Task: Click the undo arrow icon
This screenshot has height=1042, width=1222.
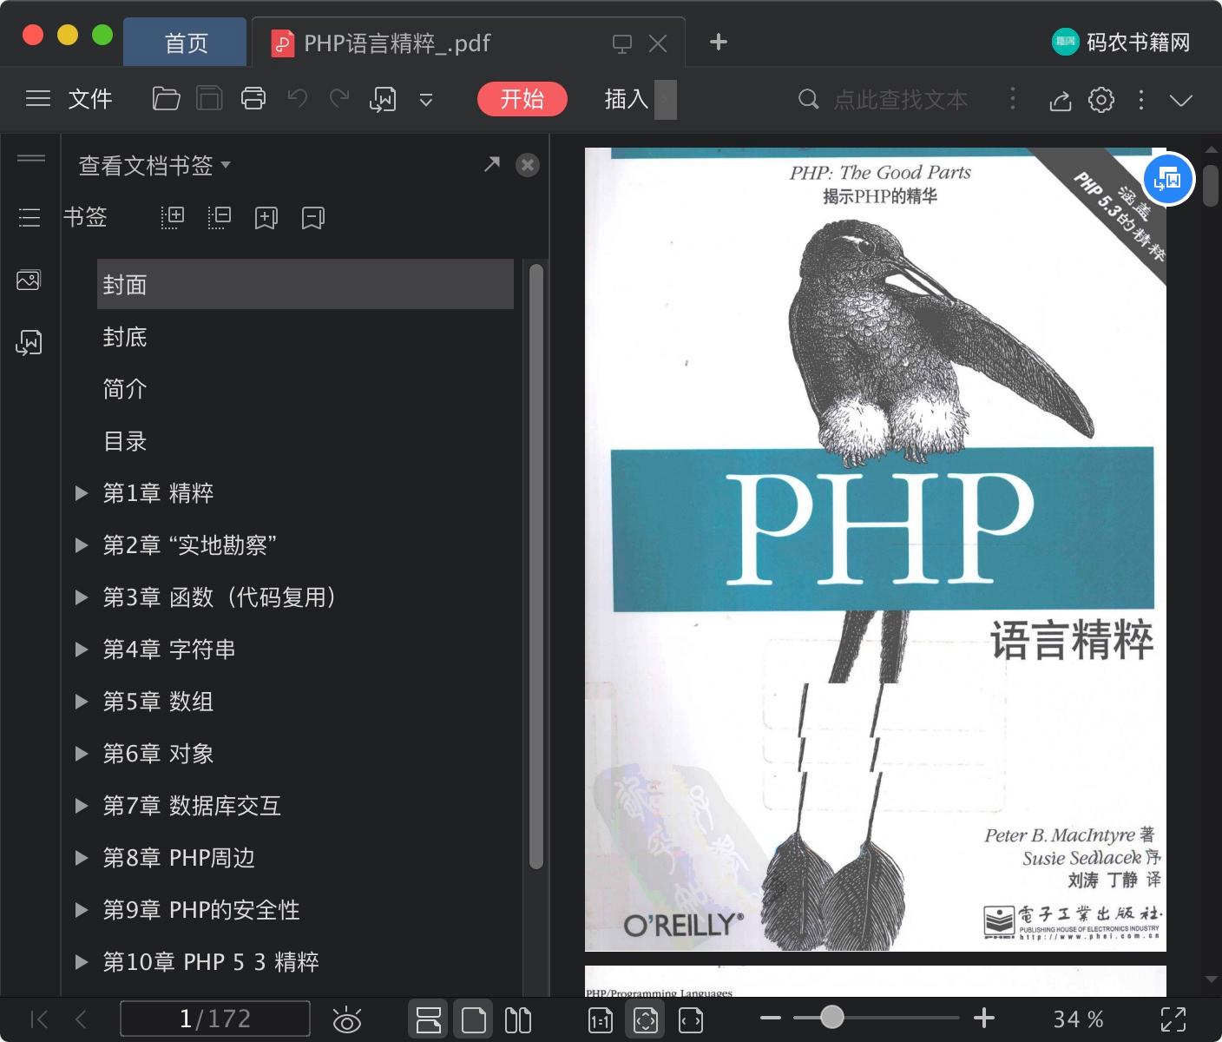Action: 297,98
